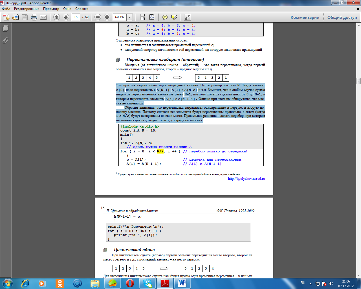Click the comment "перебор только до середины!"
The width and height of the screenshot is (361, 289).
pos(215,151)
